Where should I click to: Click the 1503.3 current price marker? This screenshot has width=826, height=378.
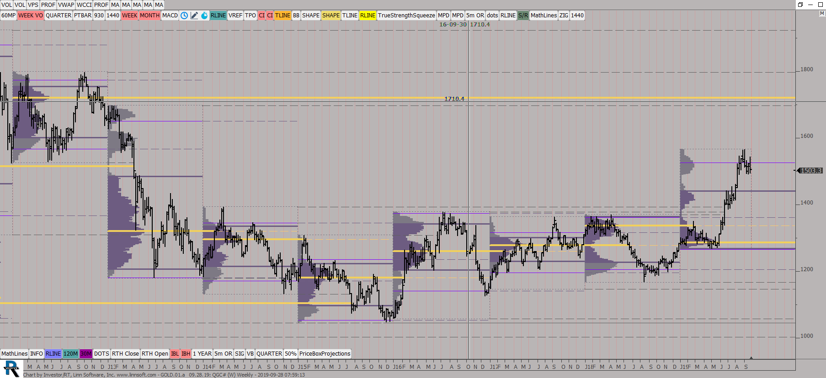[x=810, y=171]
